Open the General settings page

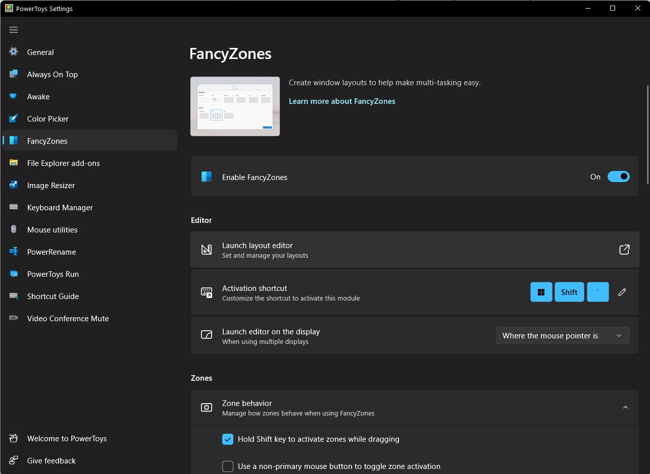[x=90, y=52]
